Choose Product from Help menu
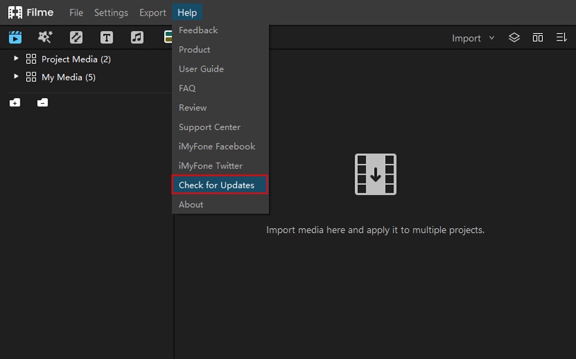Screen dimensions: 576x359 click(220, 49)
